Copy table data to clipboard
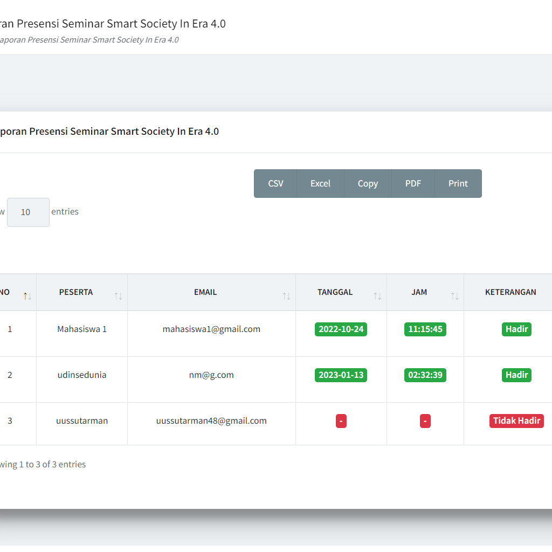552x552 pixels. click(368, 184)
